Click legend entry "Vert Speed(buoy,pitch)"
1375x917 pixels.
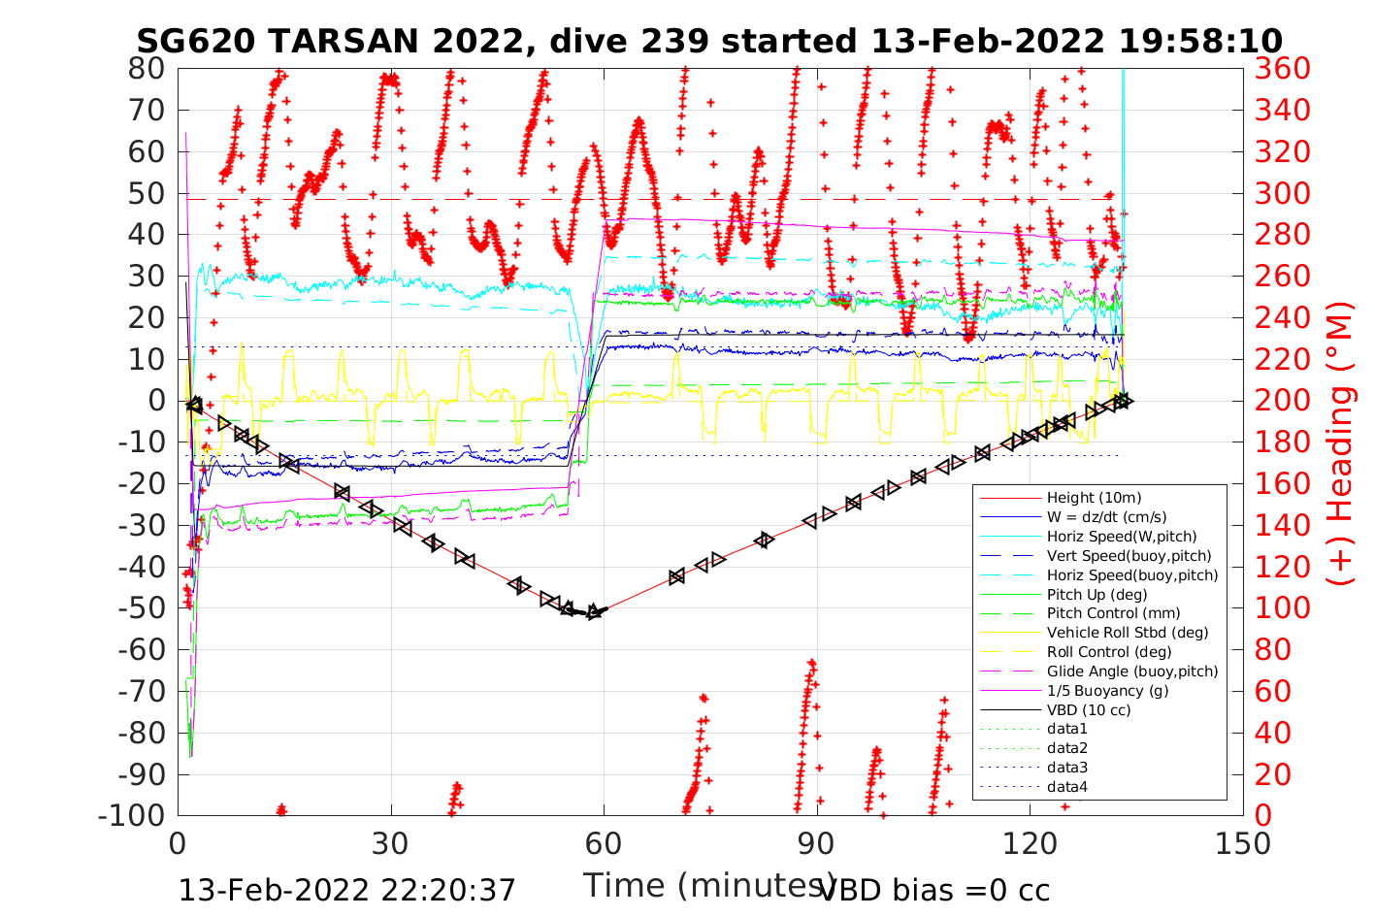1129,556
